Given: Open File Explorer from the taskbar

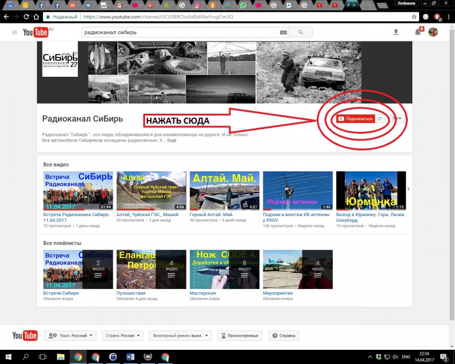Looking at the screenshot, I should click(60, 357).
